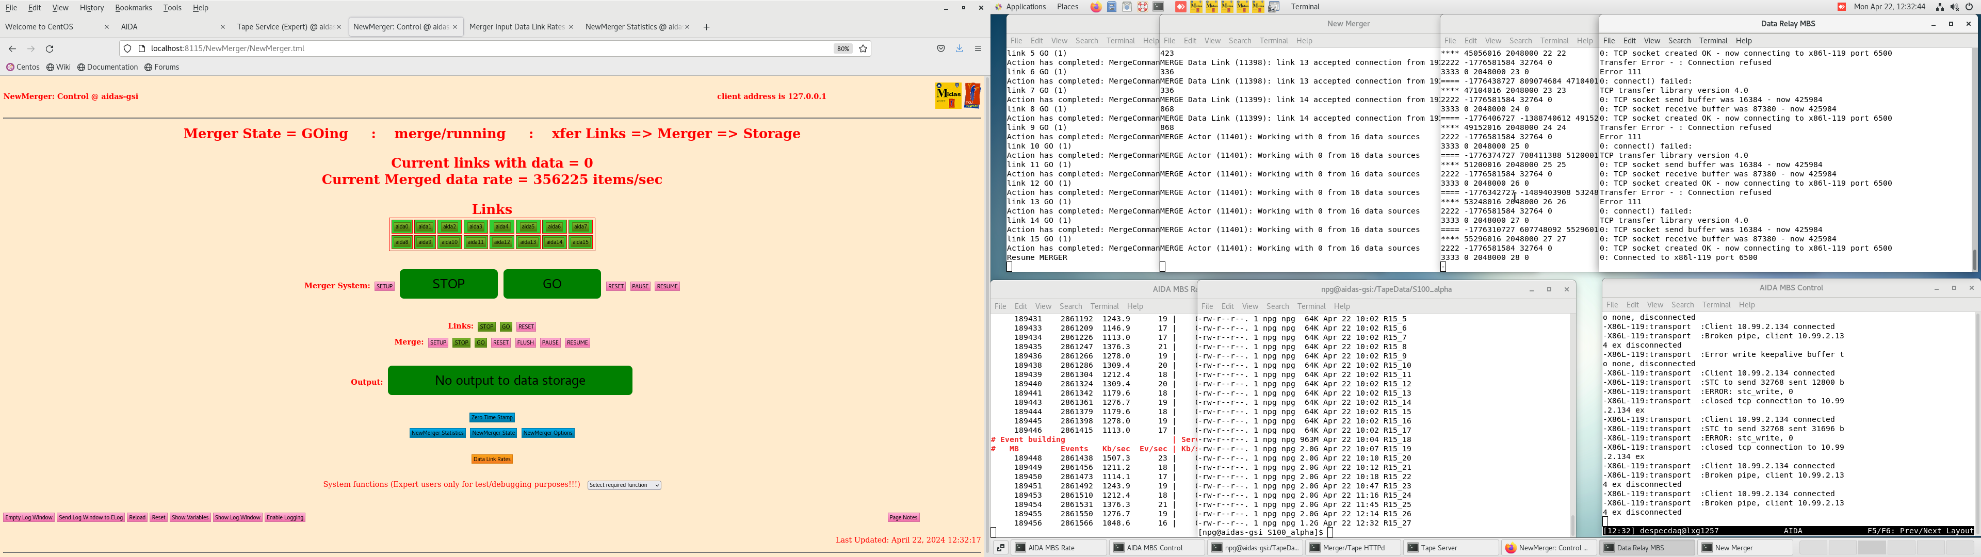Open the orange Data Link Rates button
The width and height of the screenshot is (1981, 557).
[492, 460]
